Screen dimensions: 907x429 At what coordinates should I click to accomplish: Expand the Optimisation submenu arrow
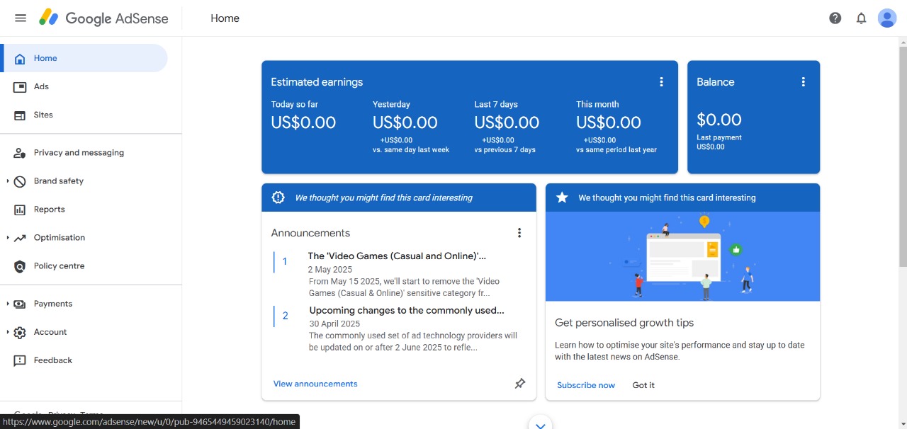(x=8, y=238)
